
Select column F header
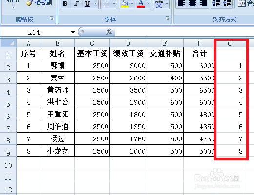200,43
